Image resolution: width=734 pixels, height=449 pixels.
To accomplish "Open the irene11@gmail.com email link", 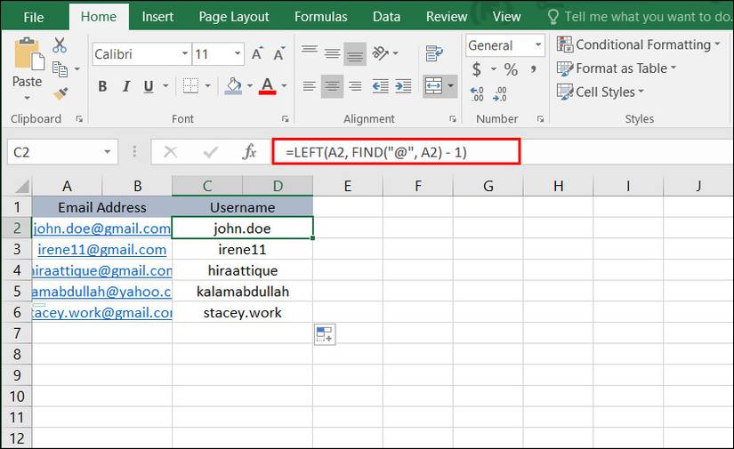I will [101, 249].
